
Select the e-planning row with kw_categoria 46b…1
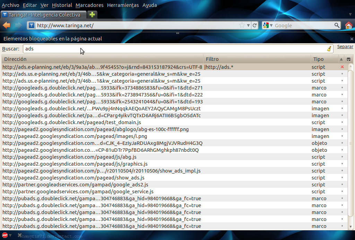coord(175,81)
